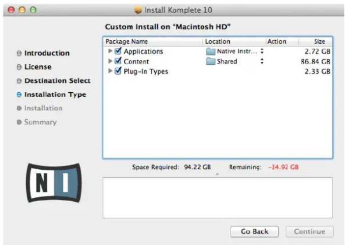Open the Shared location dropdown
Screen dimensions: 345x245
262,61
